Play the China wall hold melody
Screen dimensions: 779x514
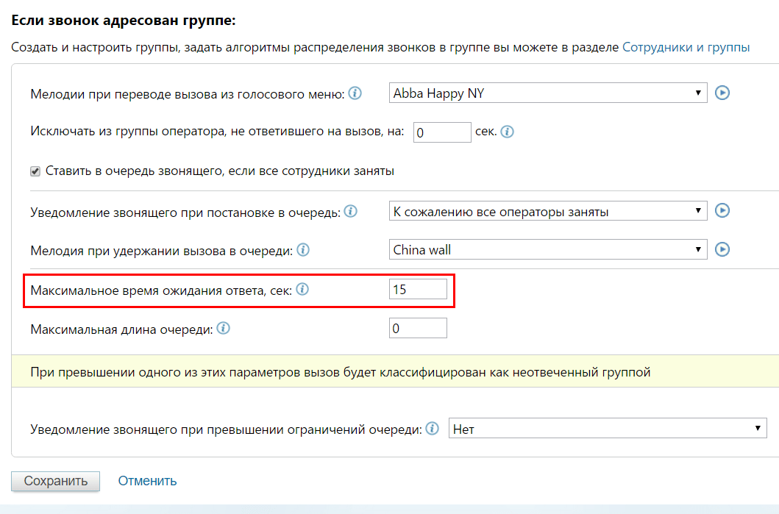pyautogui.click(x=722, y=250)
